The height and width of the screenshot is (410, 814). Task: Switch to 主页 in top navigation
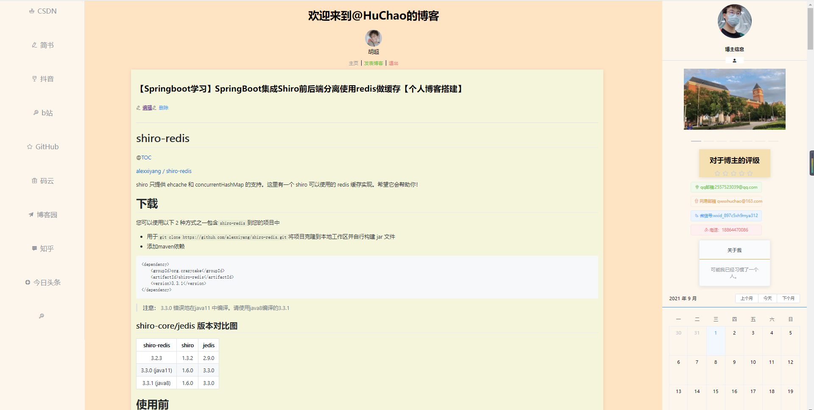tap(354, 63)
